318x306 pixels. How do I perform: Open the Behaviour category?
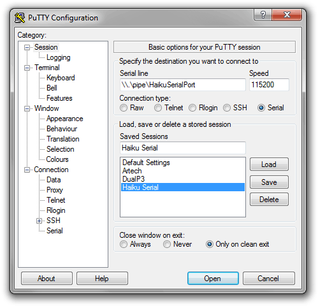(62, 129)
